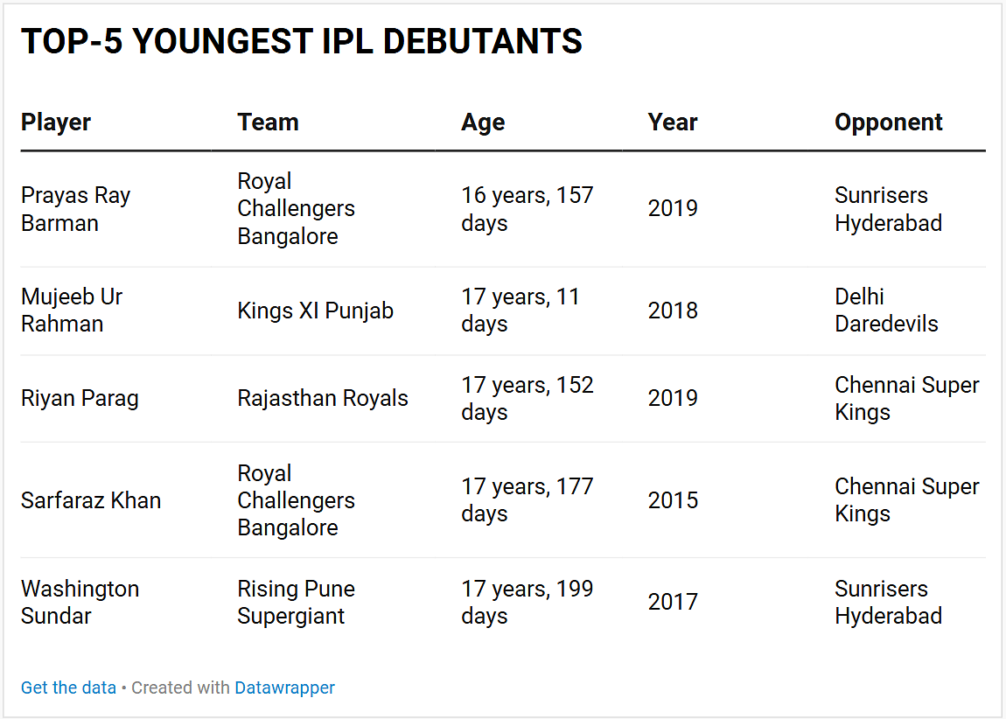Screen dimensions: 1006x719
Task: Click the '16 years, 157 days' age cell
Action: (x=527, y=209)
